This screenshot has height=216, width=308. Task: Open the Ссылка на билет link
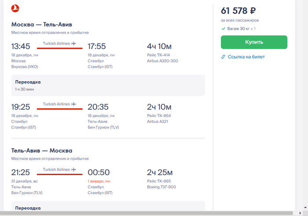[246, 57]
